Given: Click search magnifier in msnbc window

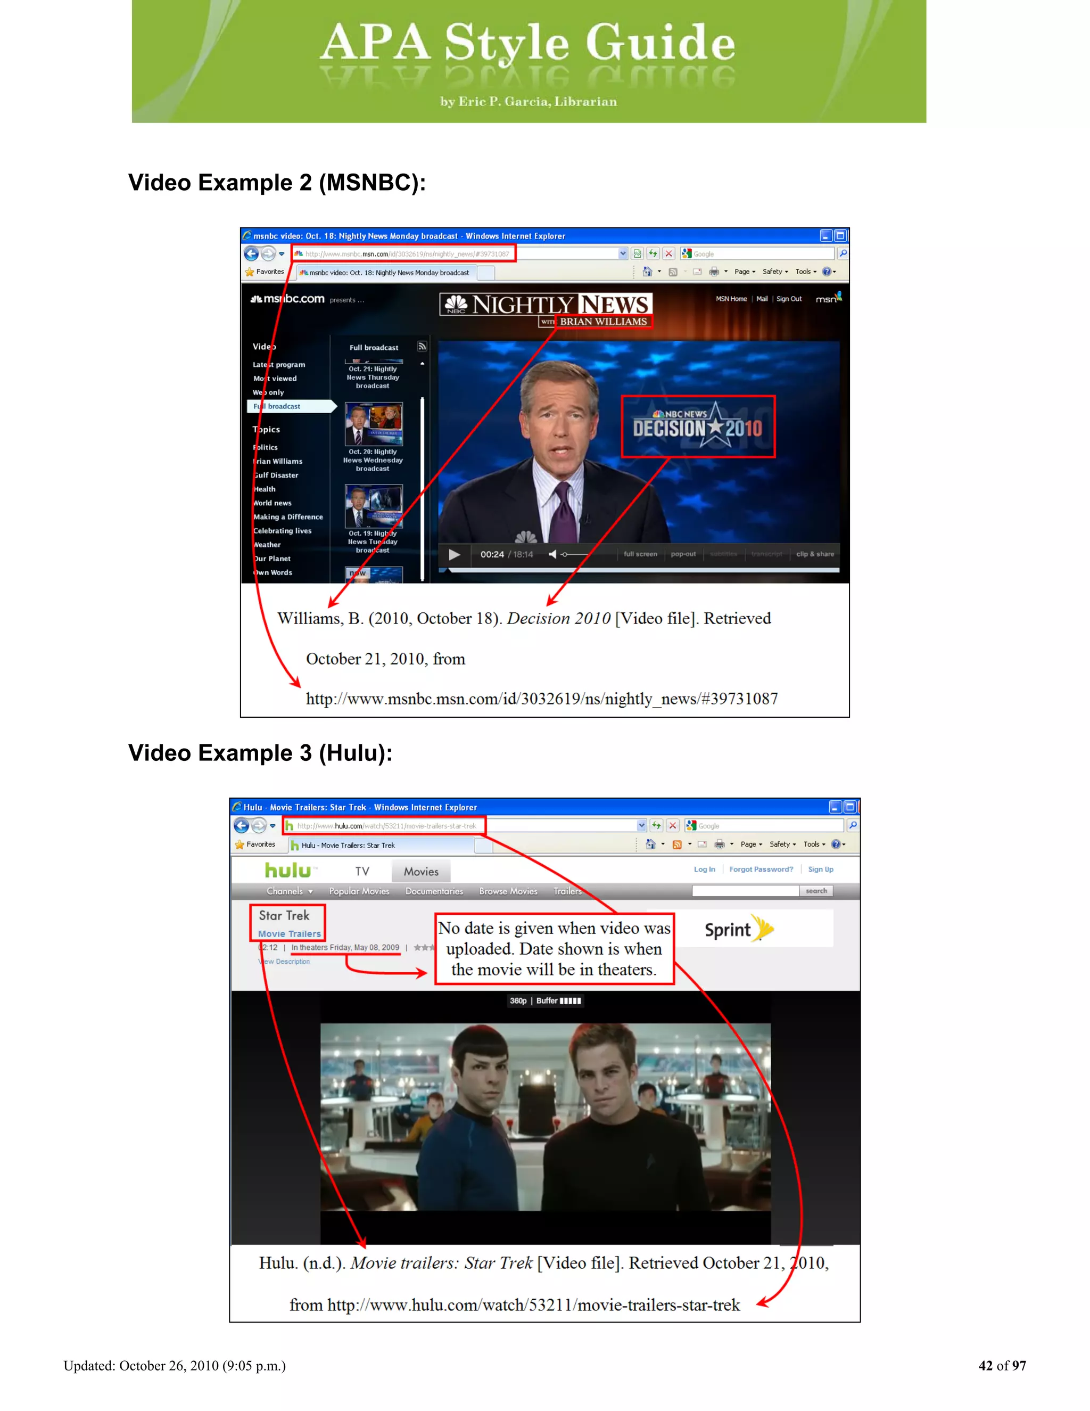Looking at the screenshot, I should click(x=842, y=254).
